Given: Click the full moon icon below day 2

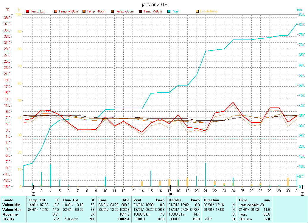Looking at the screenshot, I should point(33,194).
